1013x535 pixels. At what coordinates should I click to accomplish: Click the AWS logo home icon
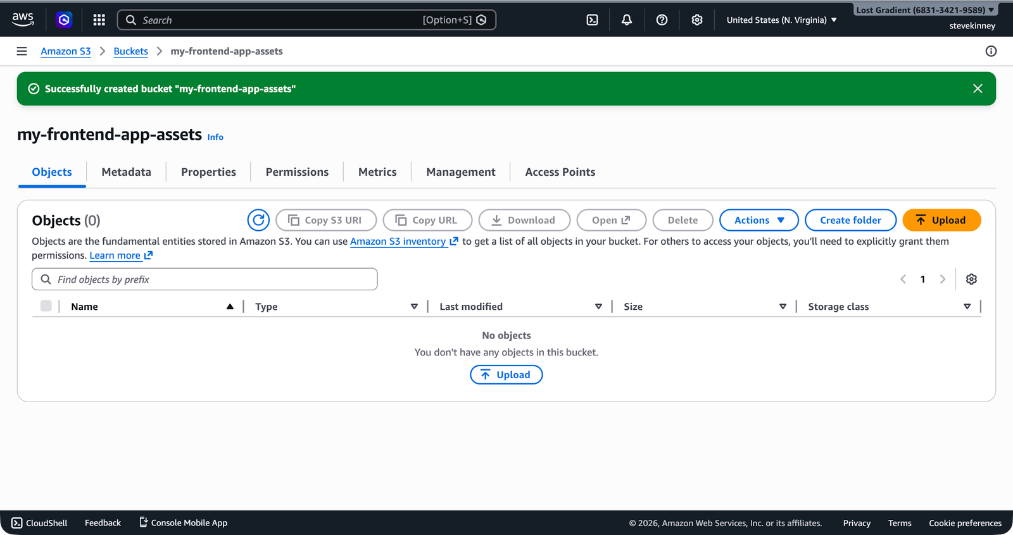point(23,20)
